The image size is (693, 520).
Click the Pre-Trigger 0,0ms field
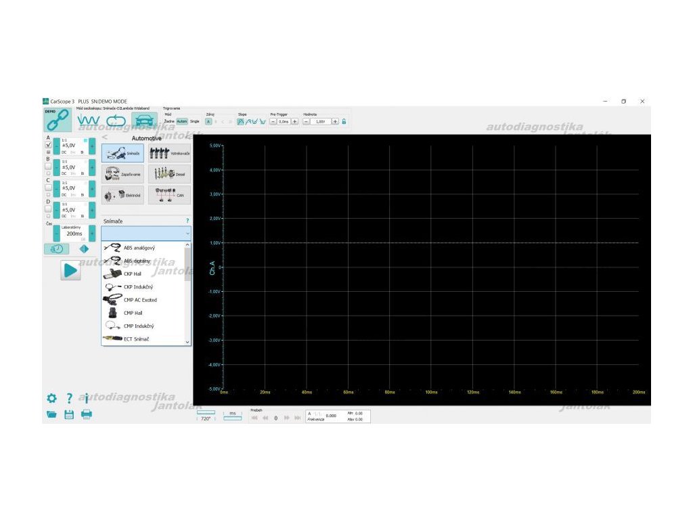click(x=284, y=122)
